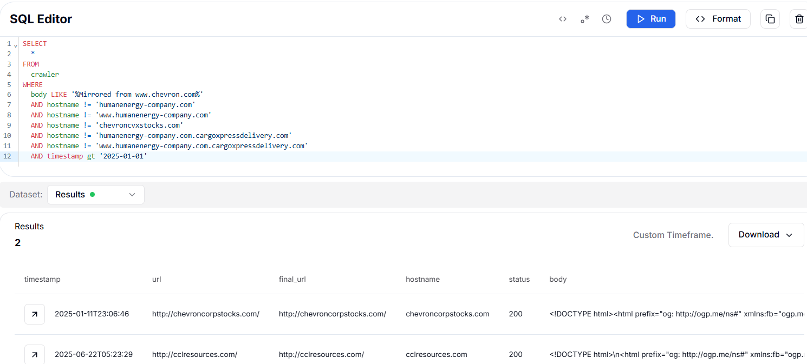Click the WHERE keyword on line 5

32,84
